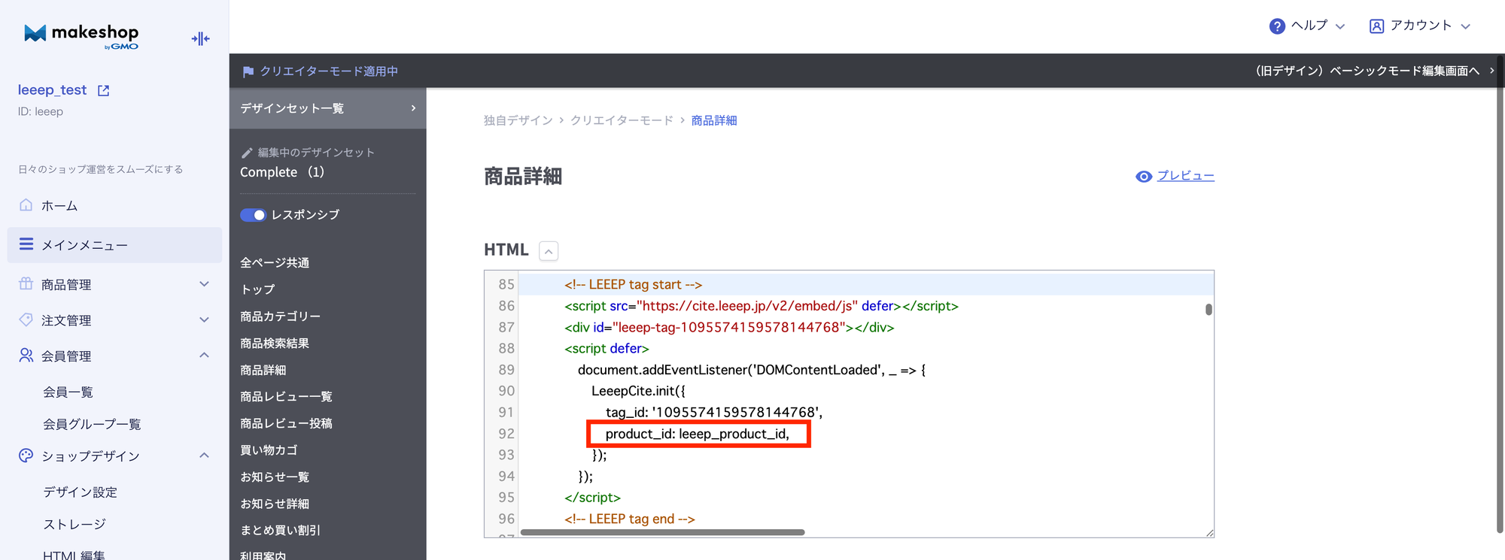This screenshot has width=1505, height=560.
Task: Select お知らせ一覧 page template
Action: tap(275, 477)
